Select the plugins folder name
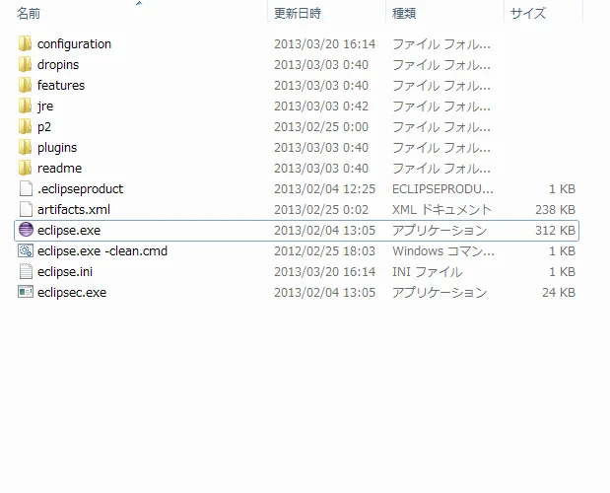 [57, 148]
